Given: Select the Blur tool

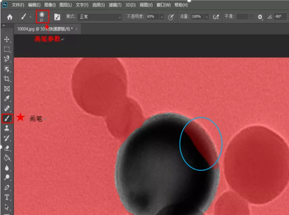Looking at the screenshot, I should [x=7, y=168].
